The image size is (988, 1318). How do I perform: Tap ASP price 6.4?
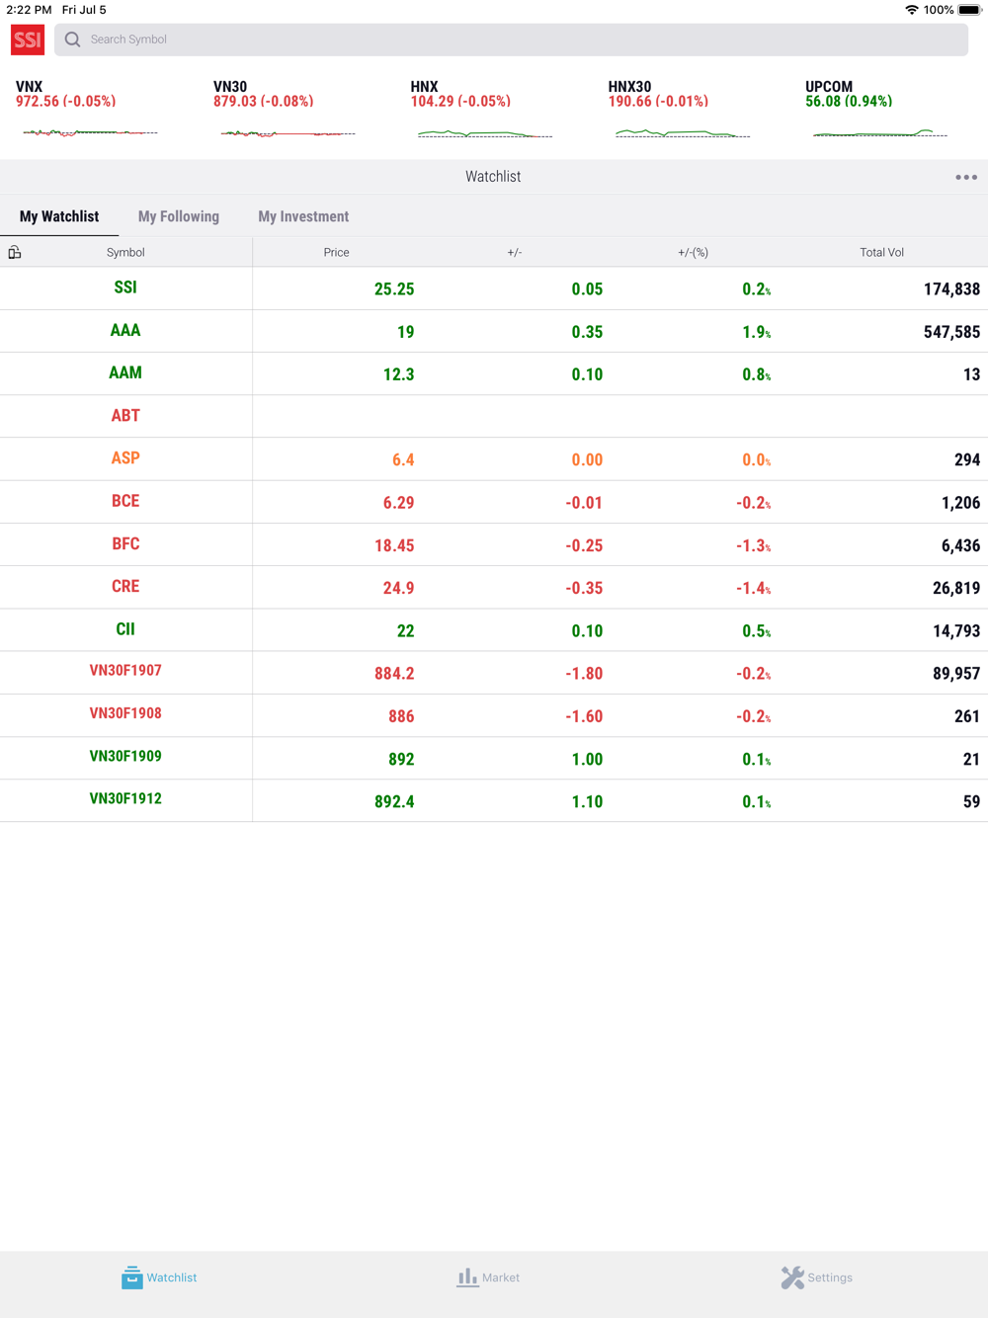tap(403, 460)
